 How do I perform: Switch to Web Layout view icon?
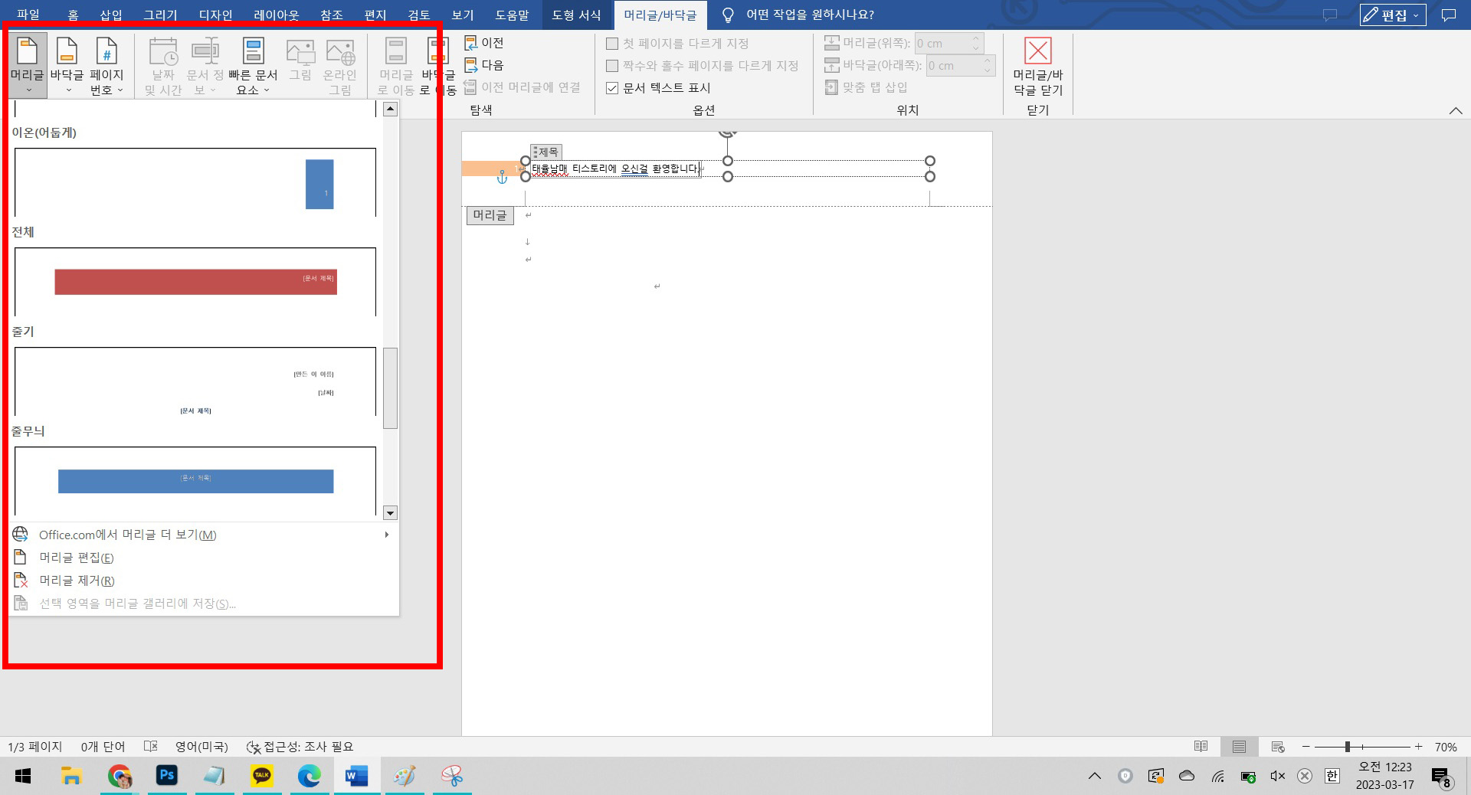pyautogui.click(x=1277, y=747)
